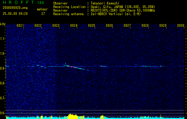Click the HROFFT title text
The width and height of the screenshot is (187, 119).
18,2
